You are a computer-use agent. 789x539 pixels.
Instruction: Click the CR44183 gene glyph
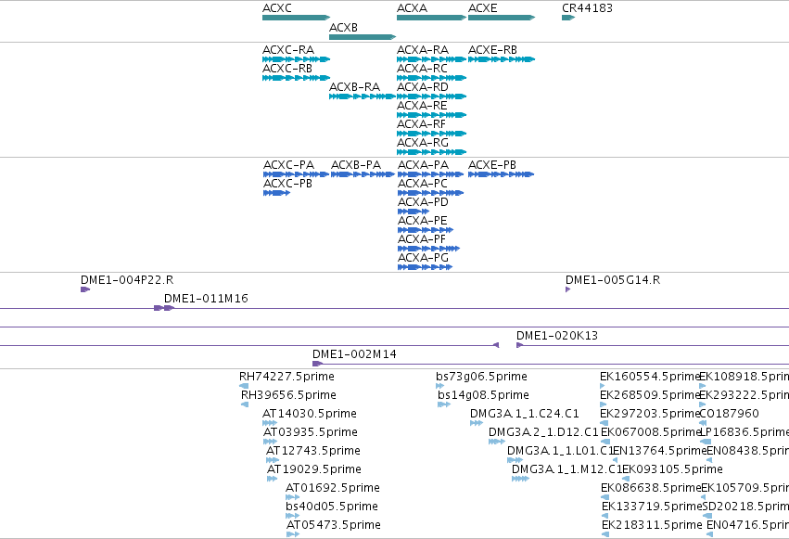pyautogui.click(x=568, y=18)
